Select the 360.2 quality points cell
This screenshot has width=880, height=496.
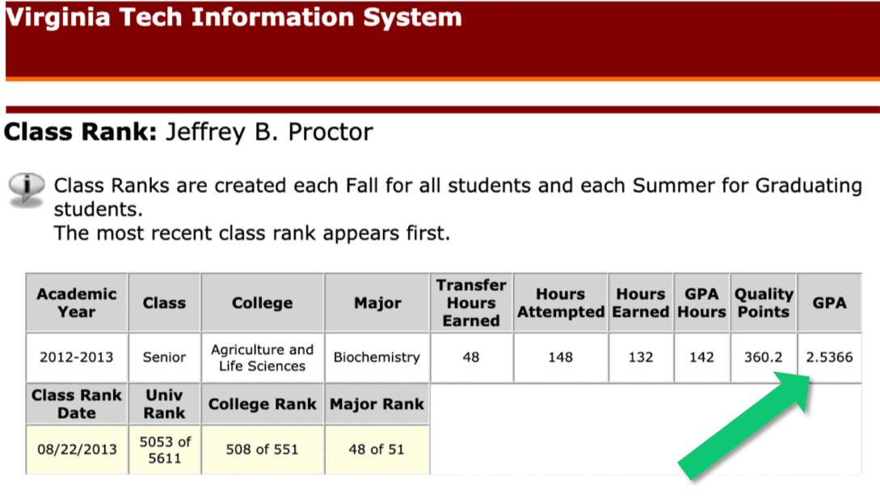pos(764,357)
